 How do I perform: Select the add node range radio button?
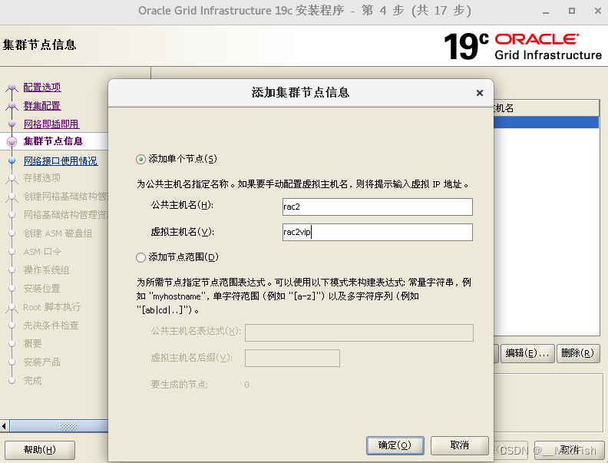[x=140, y=257]
